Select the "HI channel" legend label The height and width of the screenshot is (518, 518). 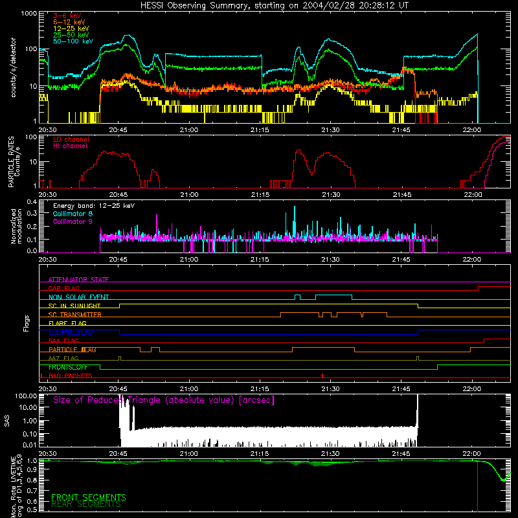click(x=70, y=146)
